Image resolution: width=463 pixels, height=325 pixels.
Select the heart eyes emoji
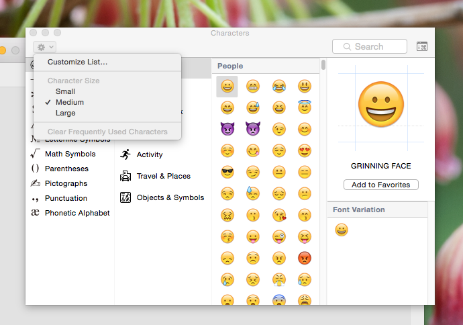(x=305, y=150)
